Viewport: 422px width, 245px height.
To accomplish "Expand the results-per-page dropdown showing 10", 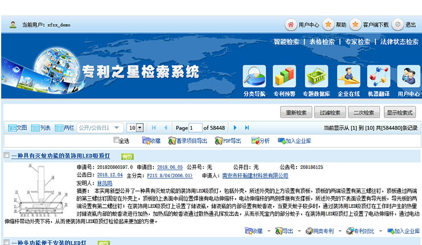I will point(135,128).
